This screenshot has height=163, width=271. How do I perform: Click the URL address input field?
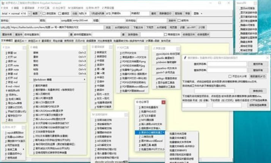point(57,27)
